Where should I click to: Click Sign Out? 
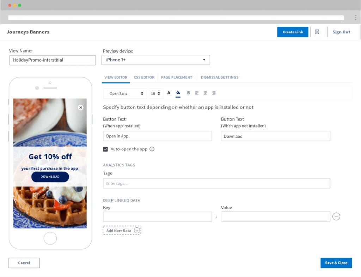pos(341,32)
